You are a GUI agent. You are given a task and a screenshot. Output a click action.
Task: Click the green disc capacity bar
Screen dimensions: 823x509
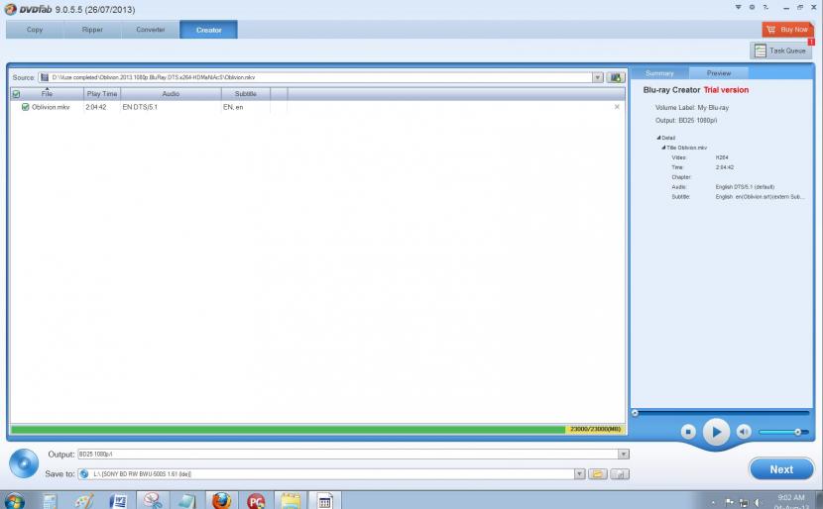click(288, 430)
